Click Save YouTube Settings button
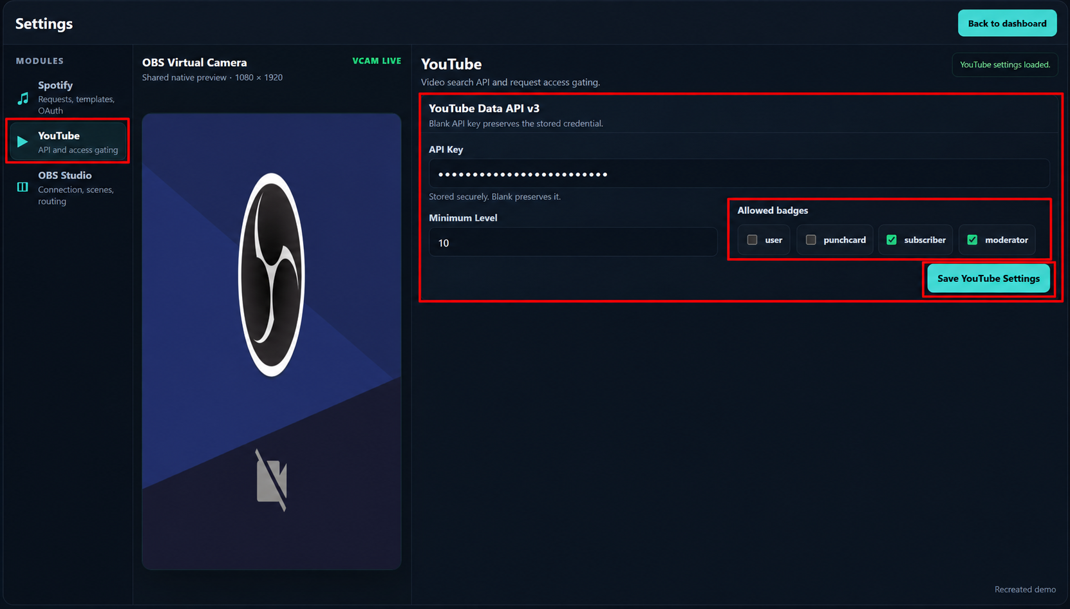 (x=988, y=278)
